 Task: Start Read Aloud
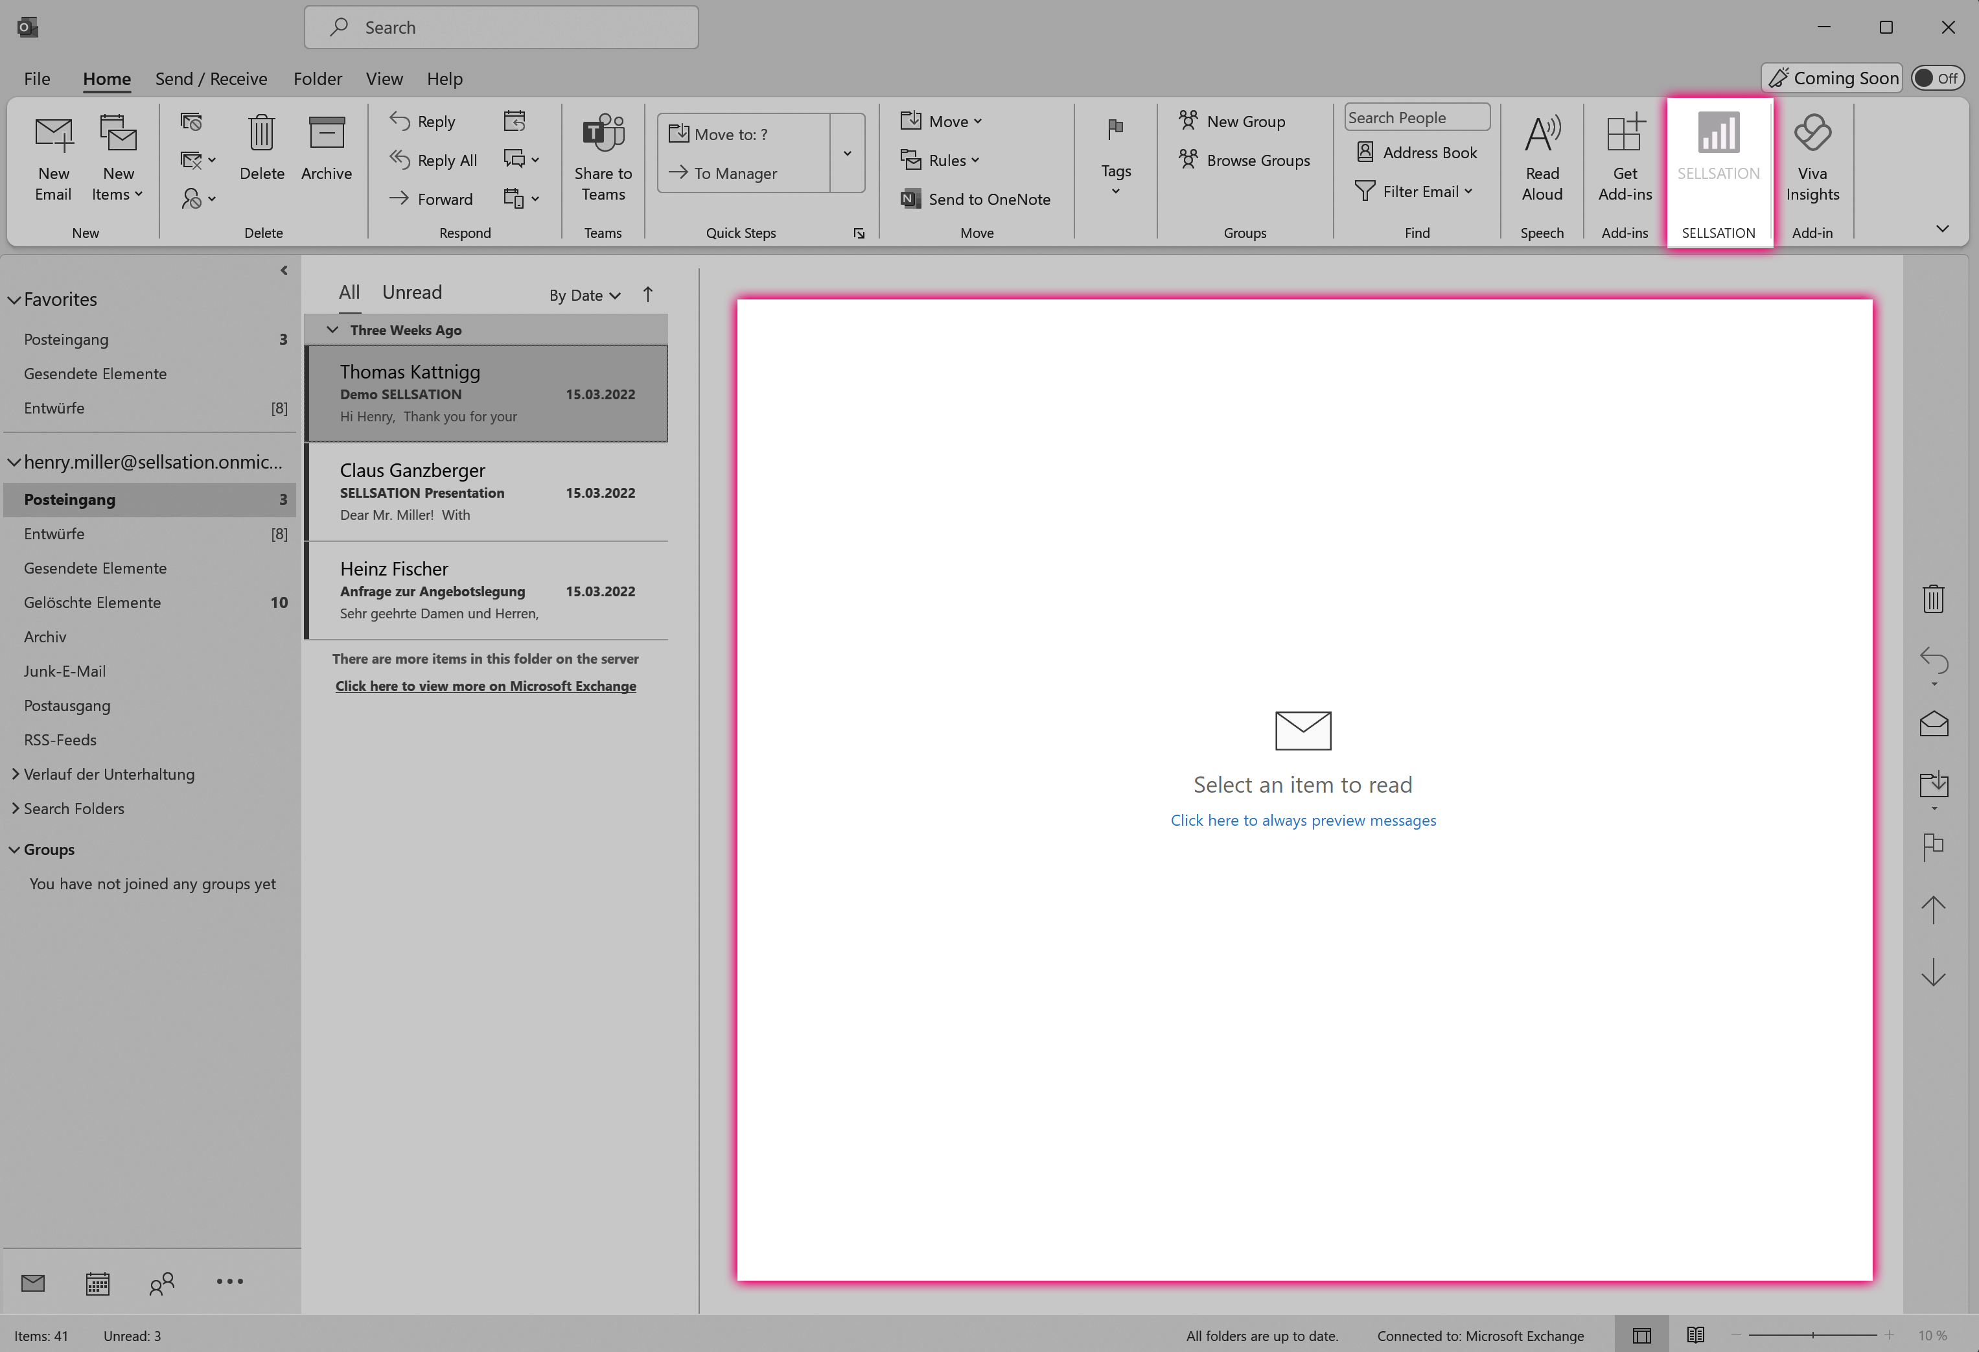tap(1542, 159)
